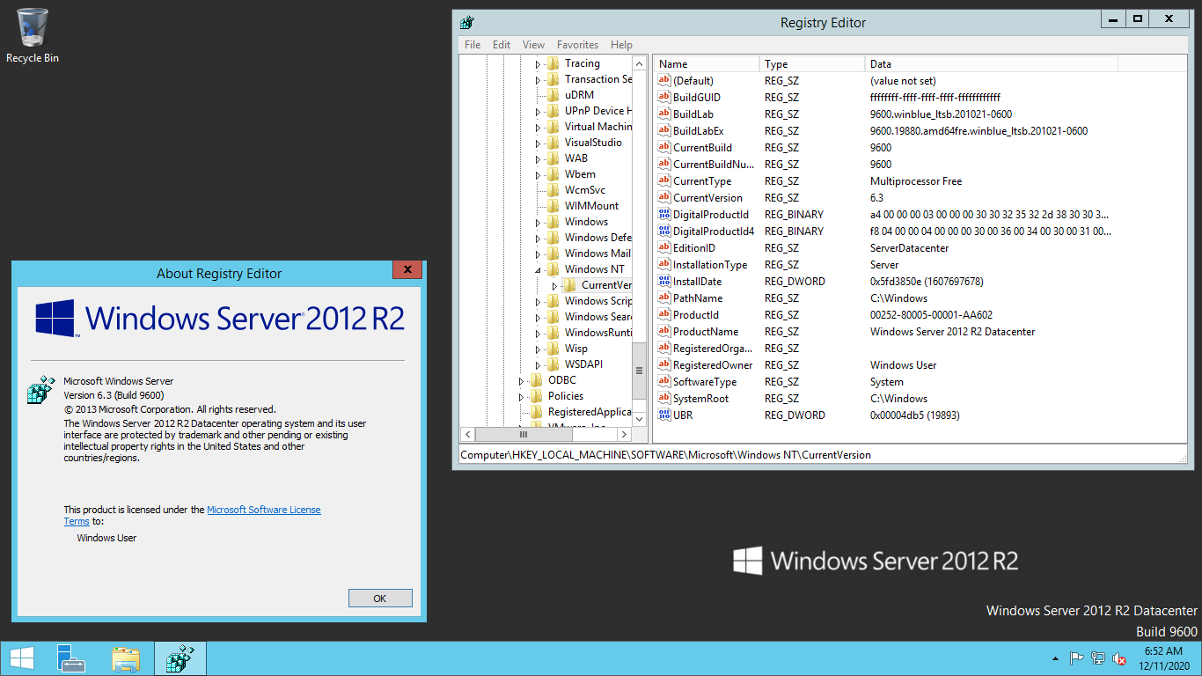Open Server Manager from the taskbar
The width and height of the screenshot is (1202, 676).
pos(71,658)
